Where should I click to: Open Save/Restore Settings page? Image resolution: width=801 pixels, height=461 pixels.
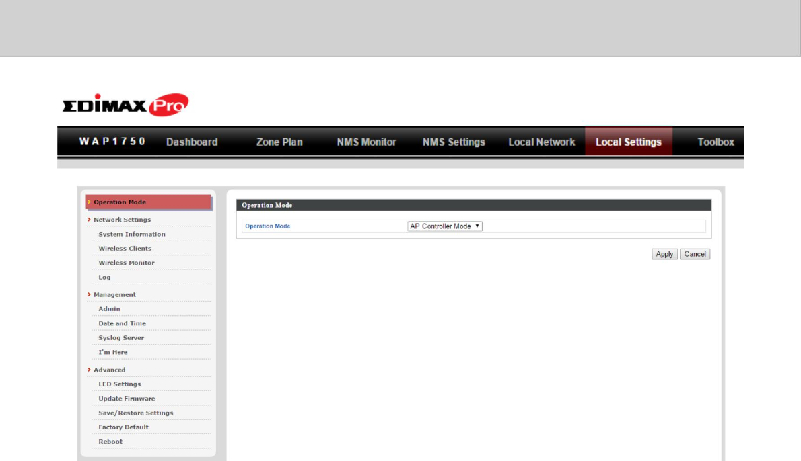[136, 413]
